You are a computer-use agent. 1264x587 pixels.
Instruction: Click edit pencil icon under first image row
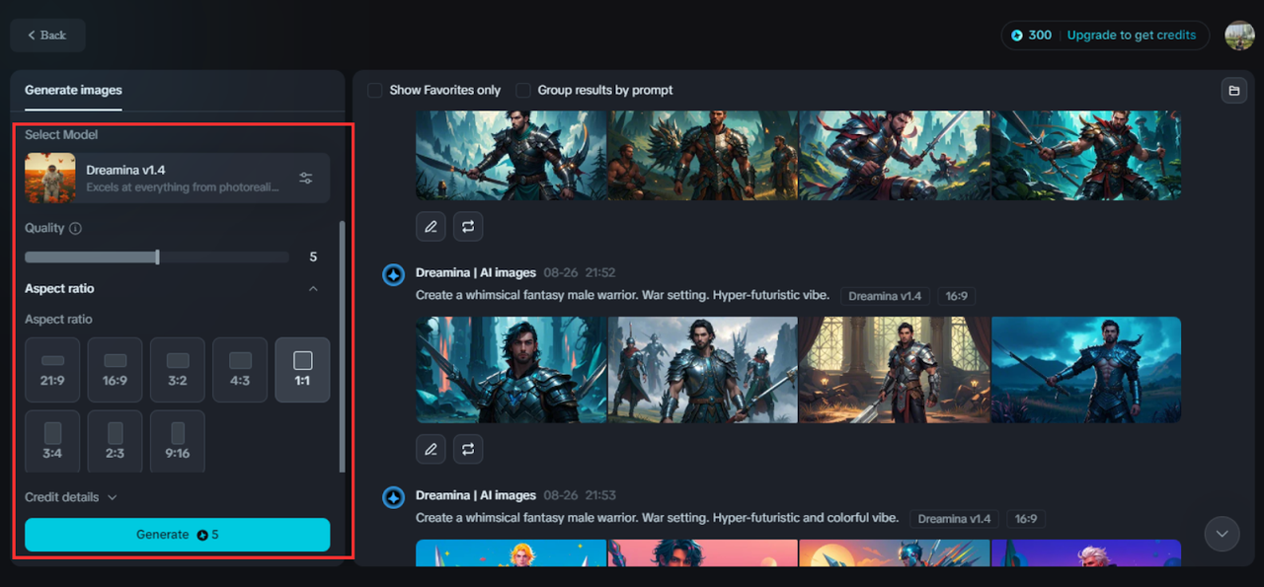(431, 227)
